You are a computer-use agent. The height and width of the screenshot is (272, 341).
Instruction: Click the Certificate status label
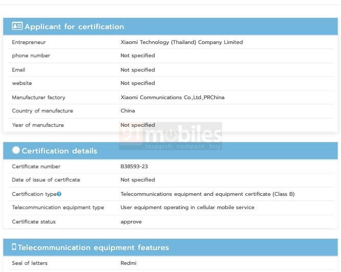point(34,222)
